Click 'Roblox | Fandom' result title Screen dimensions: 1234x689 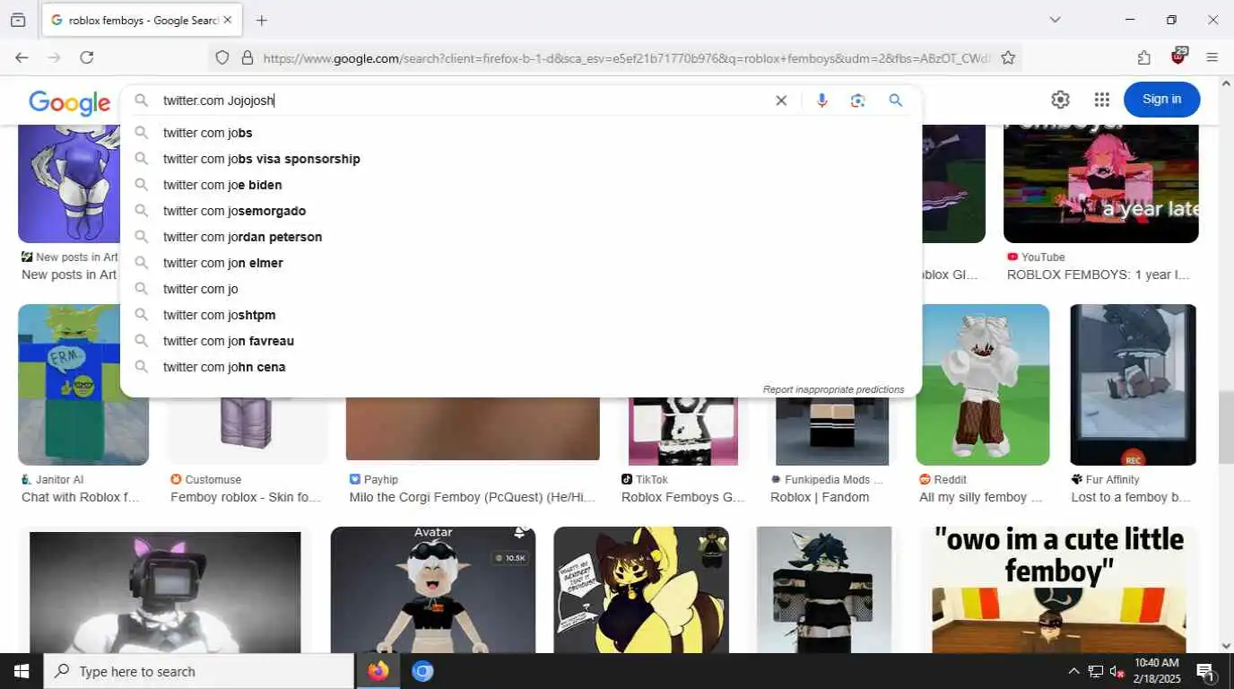pos(820,497)
